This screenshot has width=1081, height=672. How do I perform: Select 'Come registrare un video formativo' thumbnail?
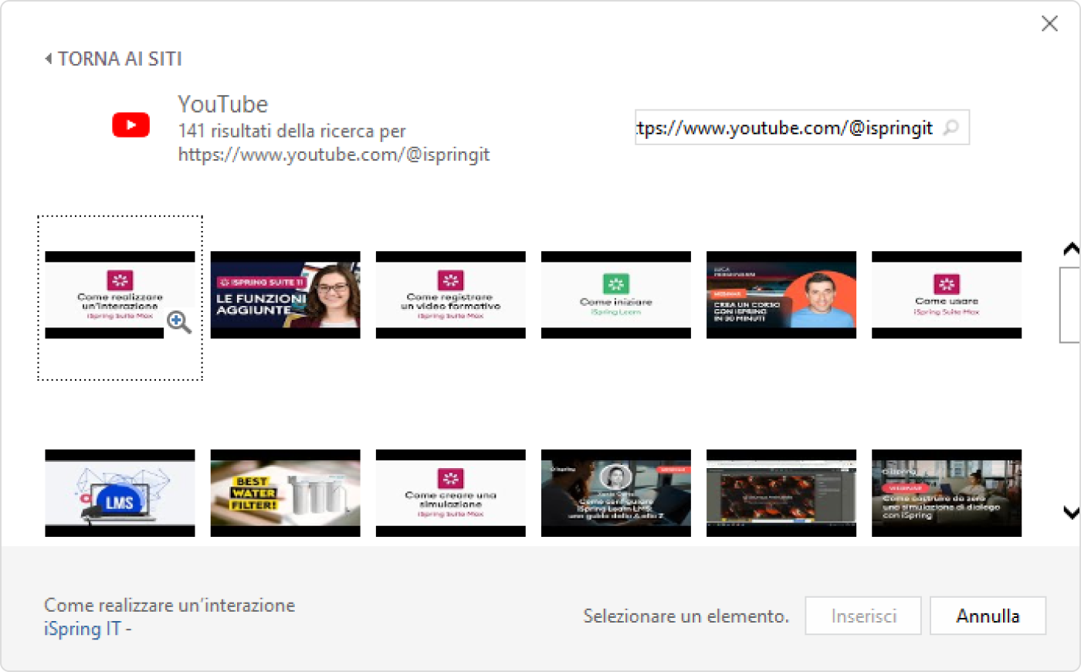pyautogui.click(x=450, y=295)
